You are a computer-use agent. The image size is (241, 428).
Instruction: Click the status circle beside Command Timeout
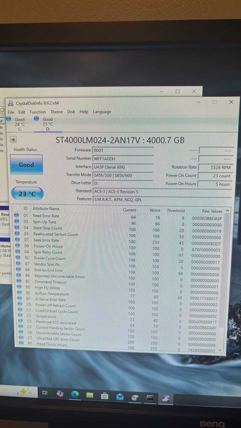[19, 281]
